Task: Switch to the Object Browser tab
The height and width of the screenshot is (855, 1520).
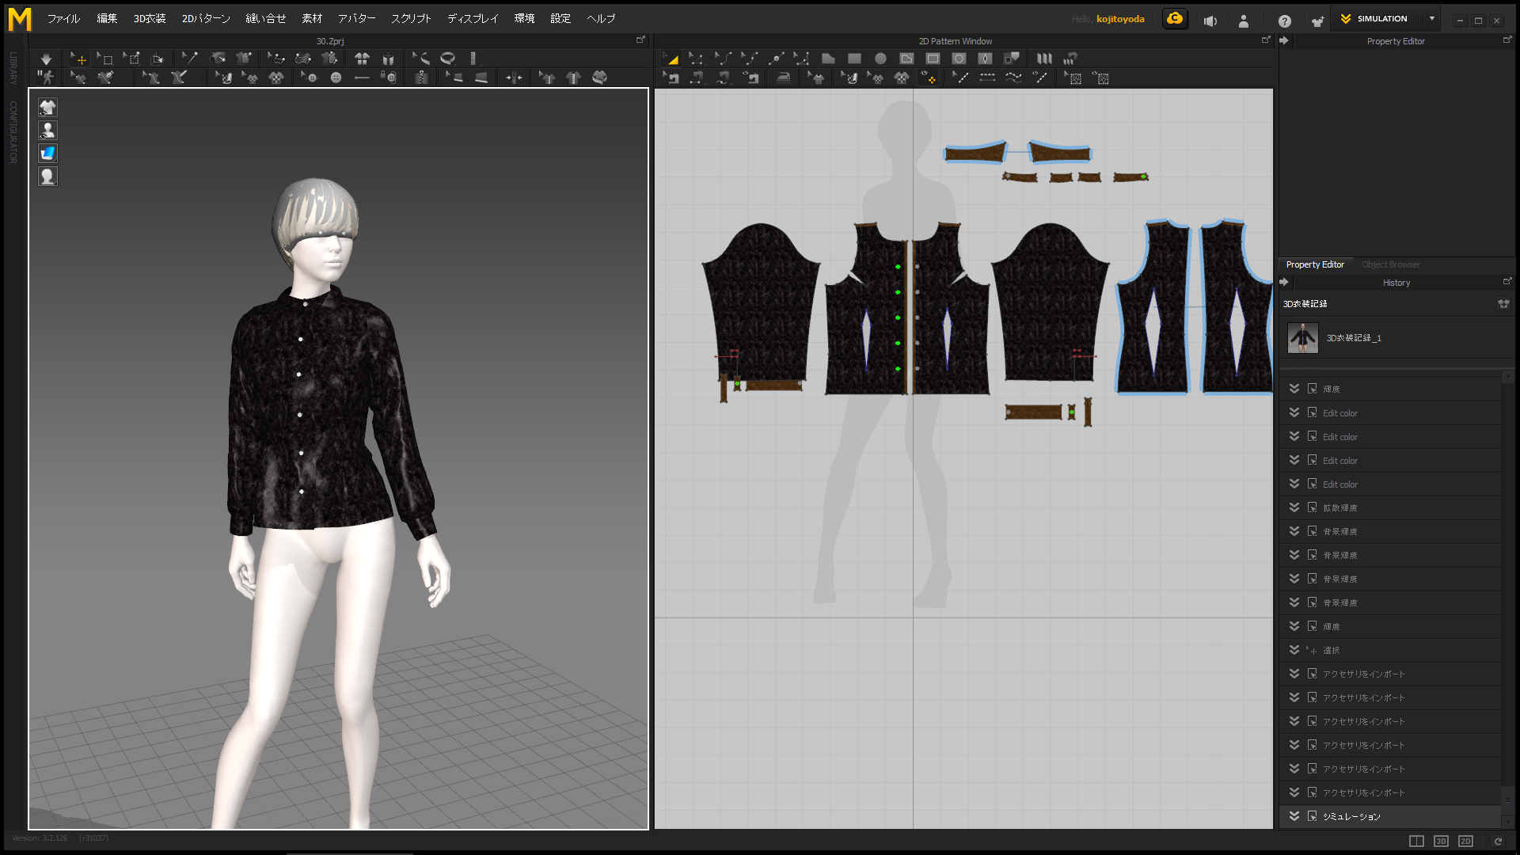Action: click(1390, 264)
